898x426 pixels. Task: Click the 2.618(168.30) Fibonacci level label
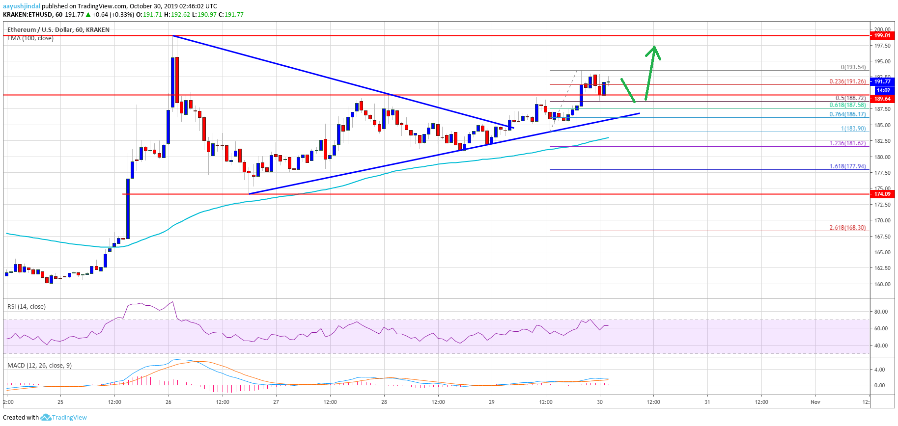tap(848, 228)
